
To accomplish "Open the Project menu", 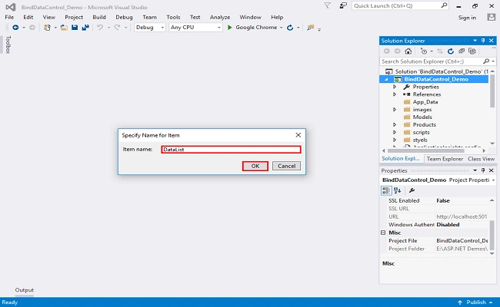I will pos(74,17).
